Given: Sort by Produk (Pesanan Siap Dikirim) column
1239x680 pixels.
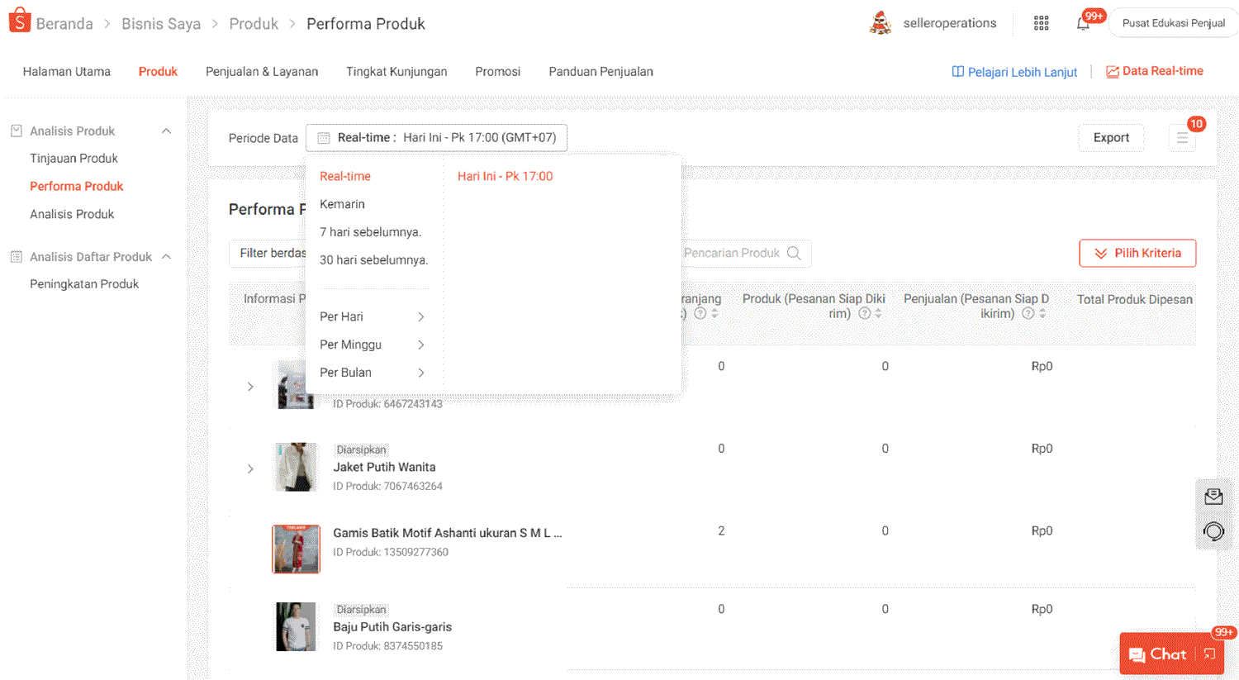Looking at the screenshot, I should 878,313.
